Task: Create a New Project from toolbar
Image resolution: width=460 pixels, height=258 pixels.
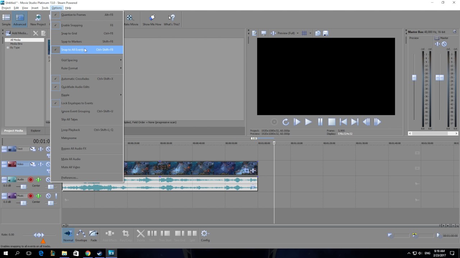Action: tap(38, 20)
